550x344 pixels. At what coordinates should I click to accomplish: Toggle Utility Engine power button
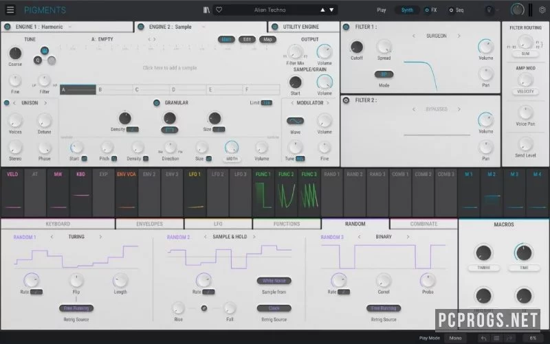pos(274,27)
